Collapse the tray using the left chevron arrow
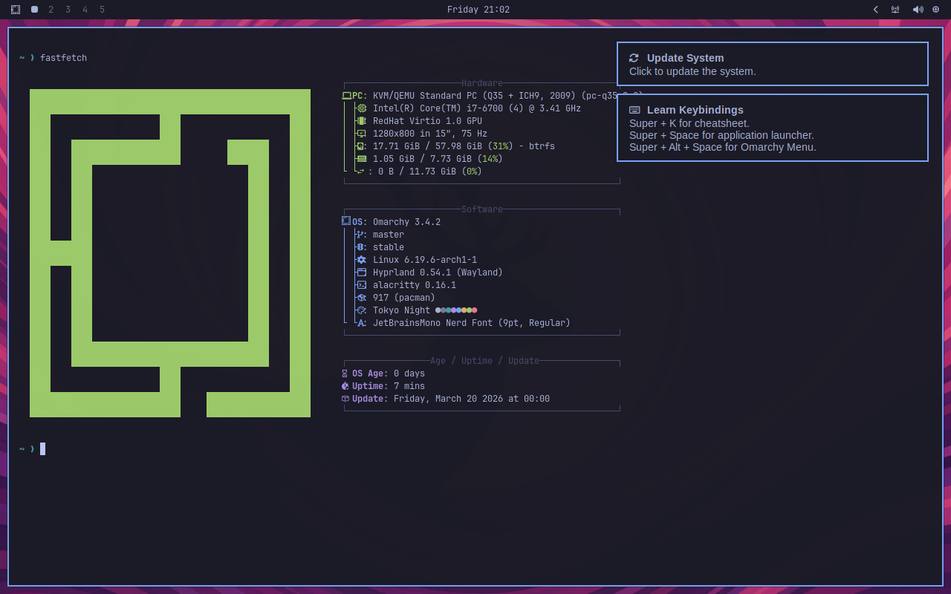 (x=875, y=10)
